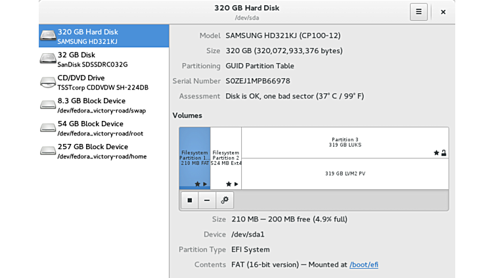
Task: Select the 320 GB Hard Disk drive
Action: [x=104, y=36]
